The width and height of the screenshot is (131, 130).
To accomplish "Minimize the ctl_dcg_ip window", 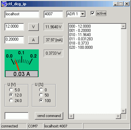I will tap(115, 4).
